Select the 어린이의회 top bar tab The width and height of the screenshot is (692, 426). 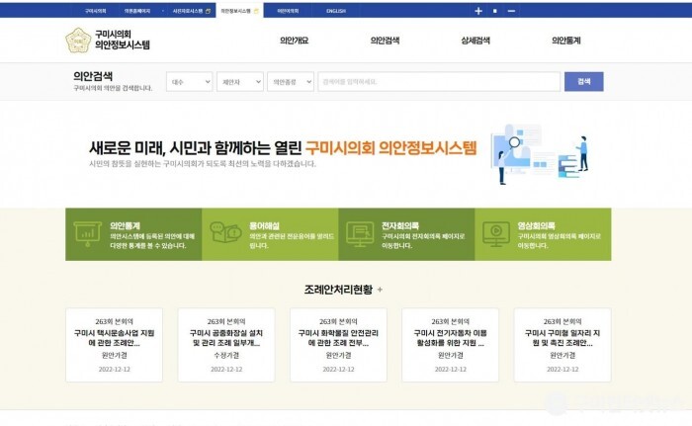point(288,11)
